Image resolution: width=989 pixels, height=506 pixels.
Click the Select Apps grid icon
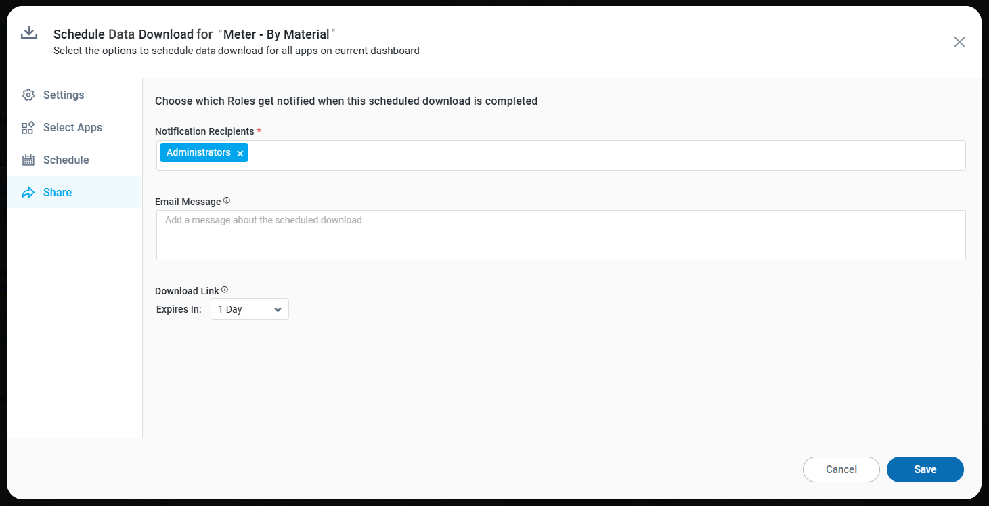(x=28, y=127)
